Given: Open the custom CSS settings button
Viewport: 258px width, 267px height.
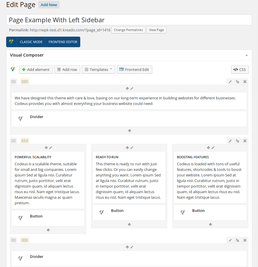Looking at the screenshot, I should pos(240,69).
